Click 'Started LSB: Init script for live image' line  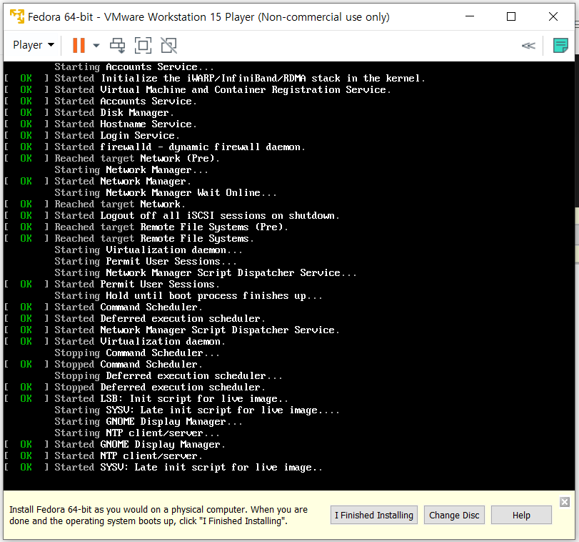tap(146, 399)
